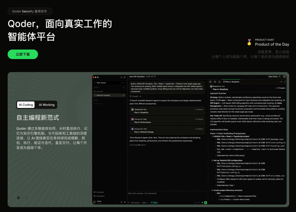Image resolution: width=296 pixels, height=212 pixels.
Task: Click the 自主编程新范式 heading
Action: coord(38,118)
